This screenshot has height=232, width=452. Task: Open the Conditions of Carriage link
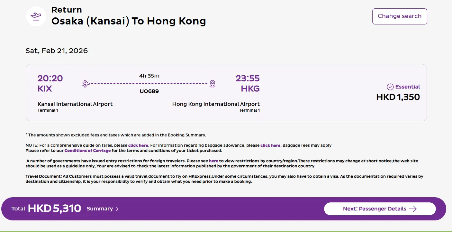coord(87,151)
